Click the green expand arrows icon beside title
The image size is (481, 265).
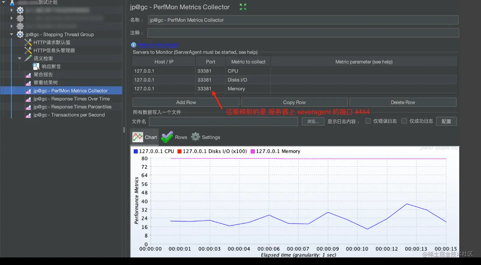(243, 7)
